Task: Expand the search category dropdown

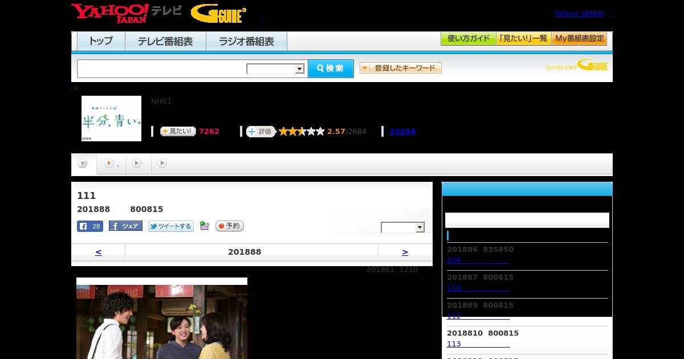Action: [x=276, y=69]
